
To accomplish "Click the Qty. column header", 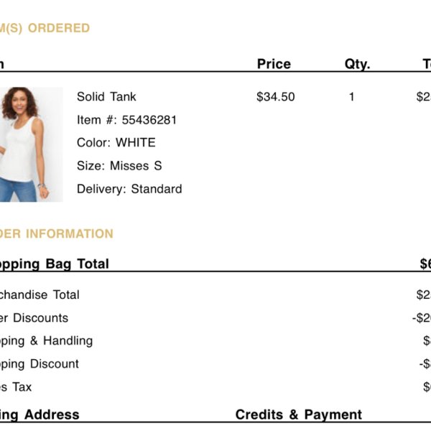I will (x=357, y=65).
